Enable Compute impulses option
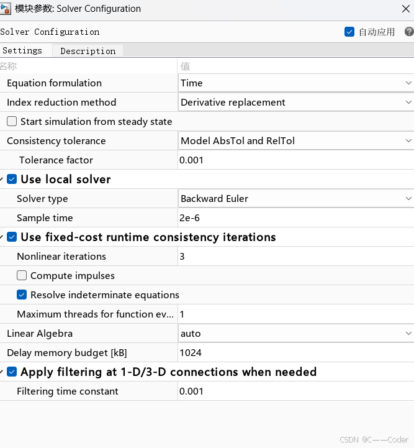This screenshot has height=448, width=414. 22,275
